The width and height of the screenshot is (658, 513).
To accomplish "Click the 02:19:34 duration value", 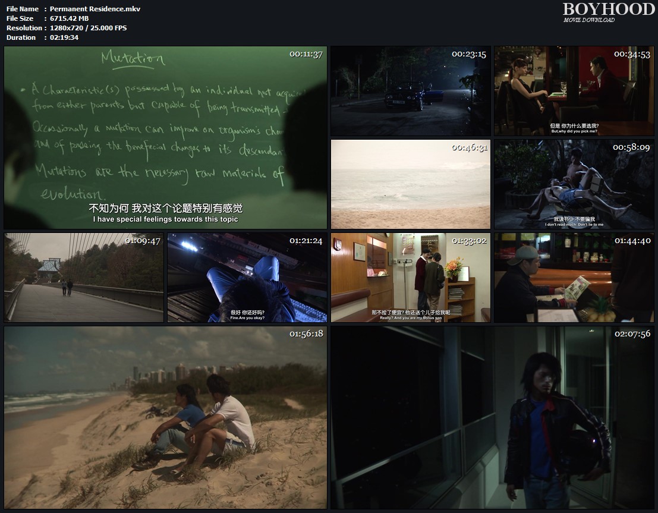I will click(64, 37).
